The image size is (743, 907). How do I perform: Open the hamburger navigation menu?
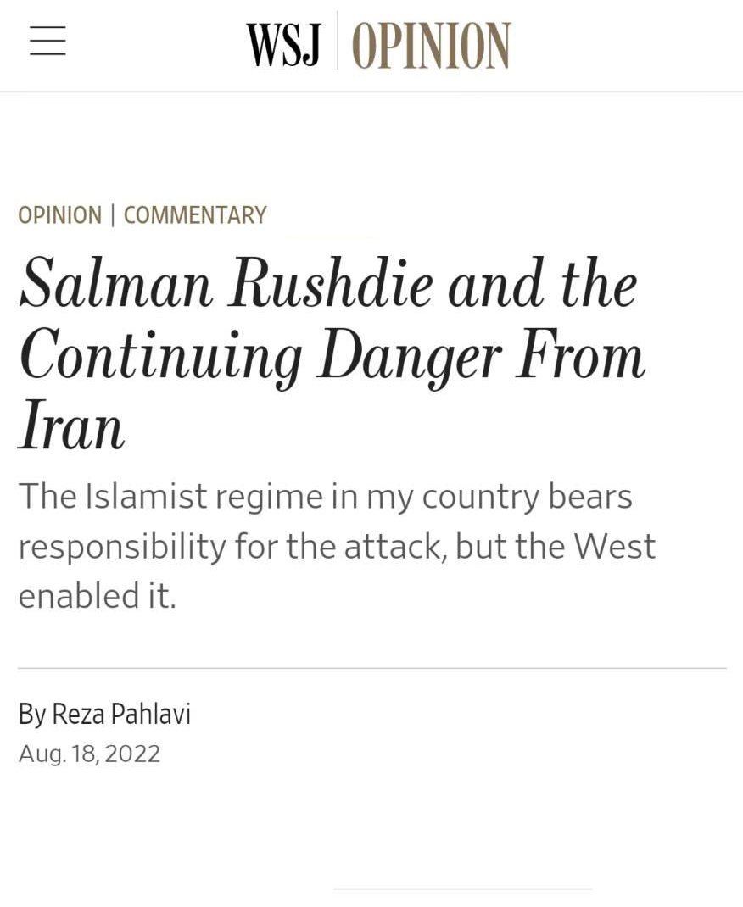coord(47,41)
